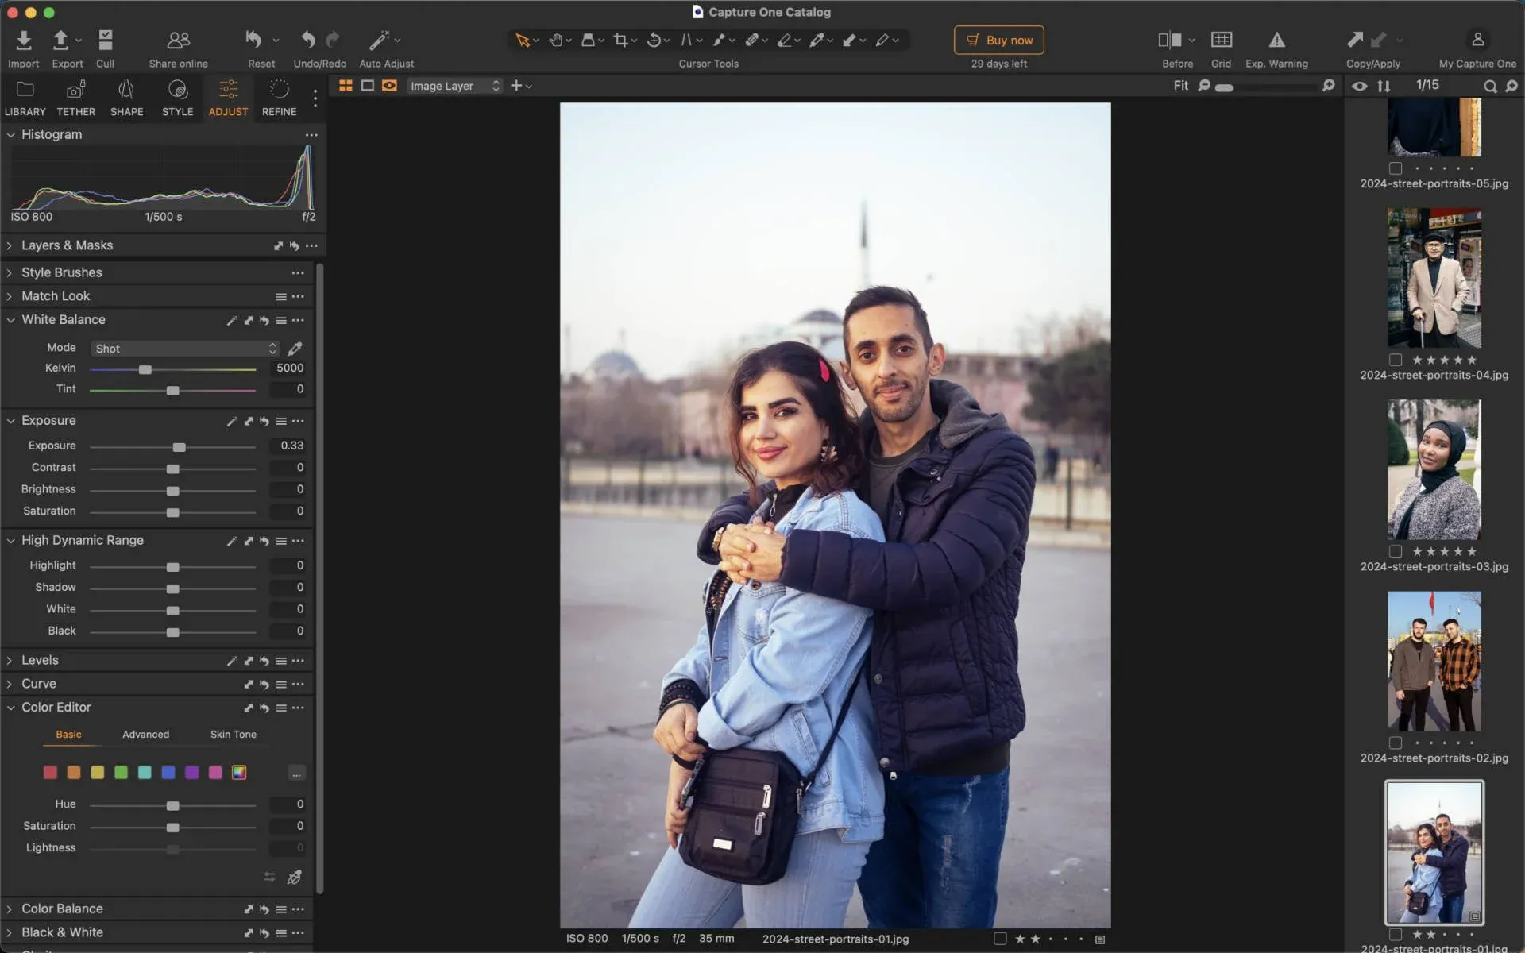1525x953 pixels.
Task: Open the Exposure Warning toggle icon
Action: 1277,40
